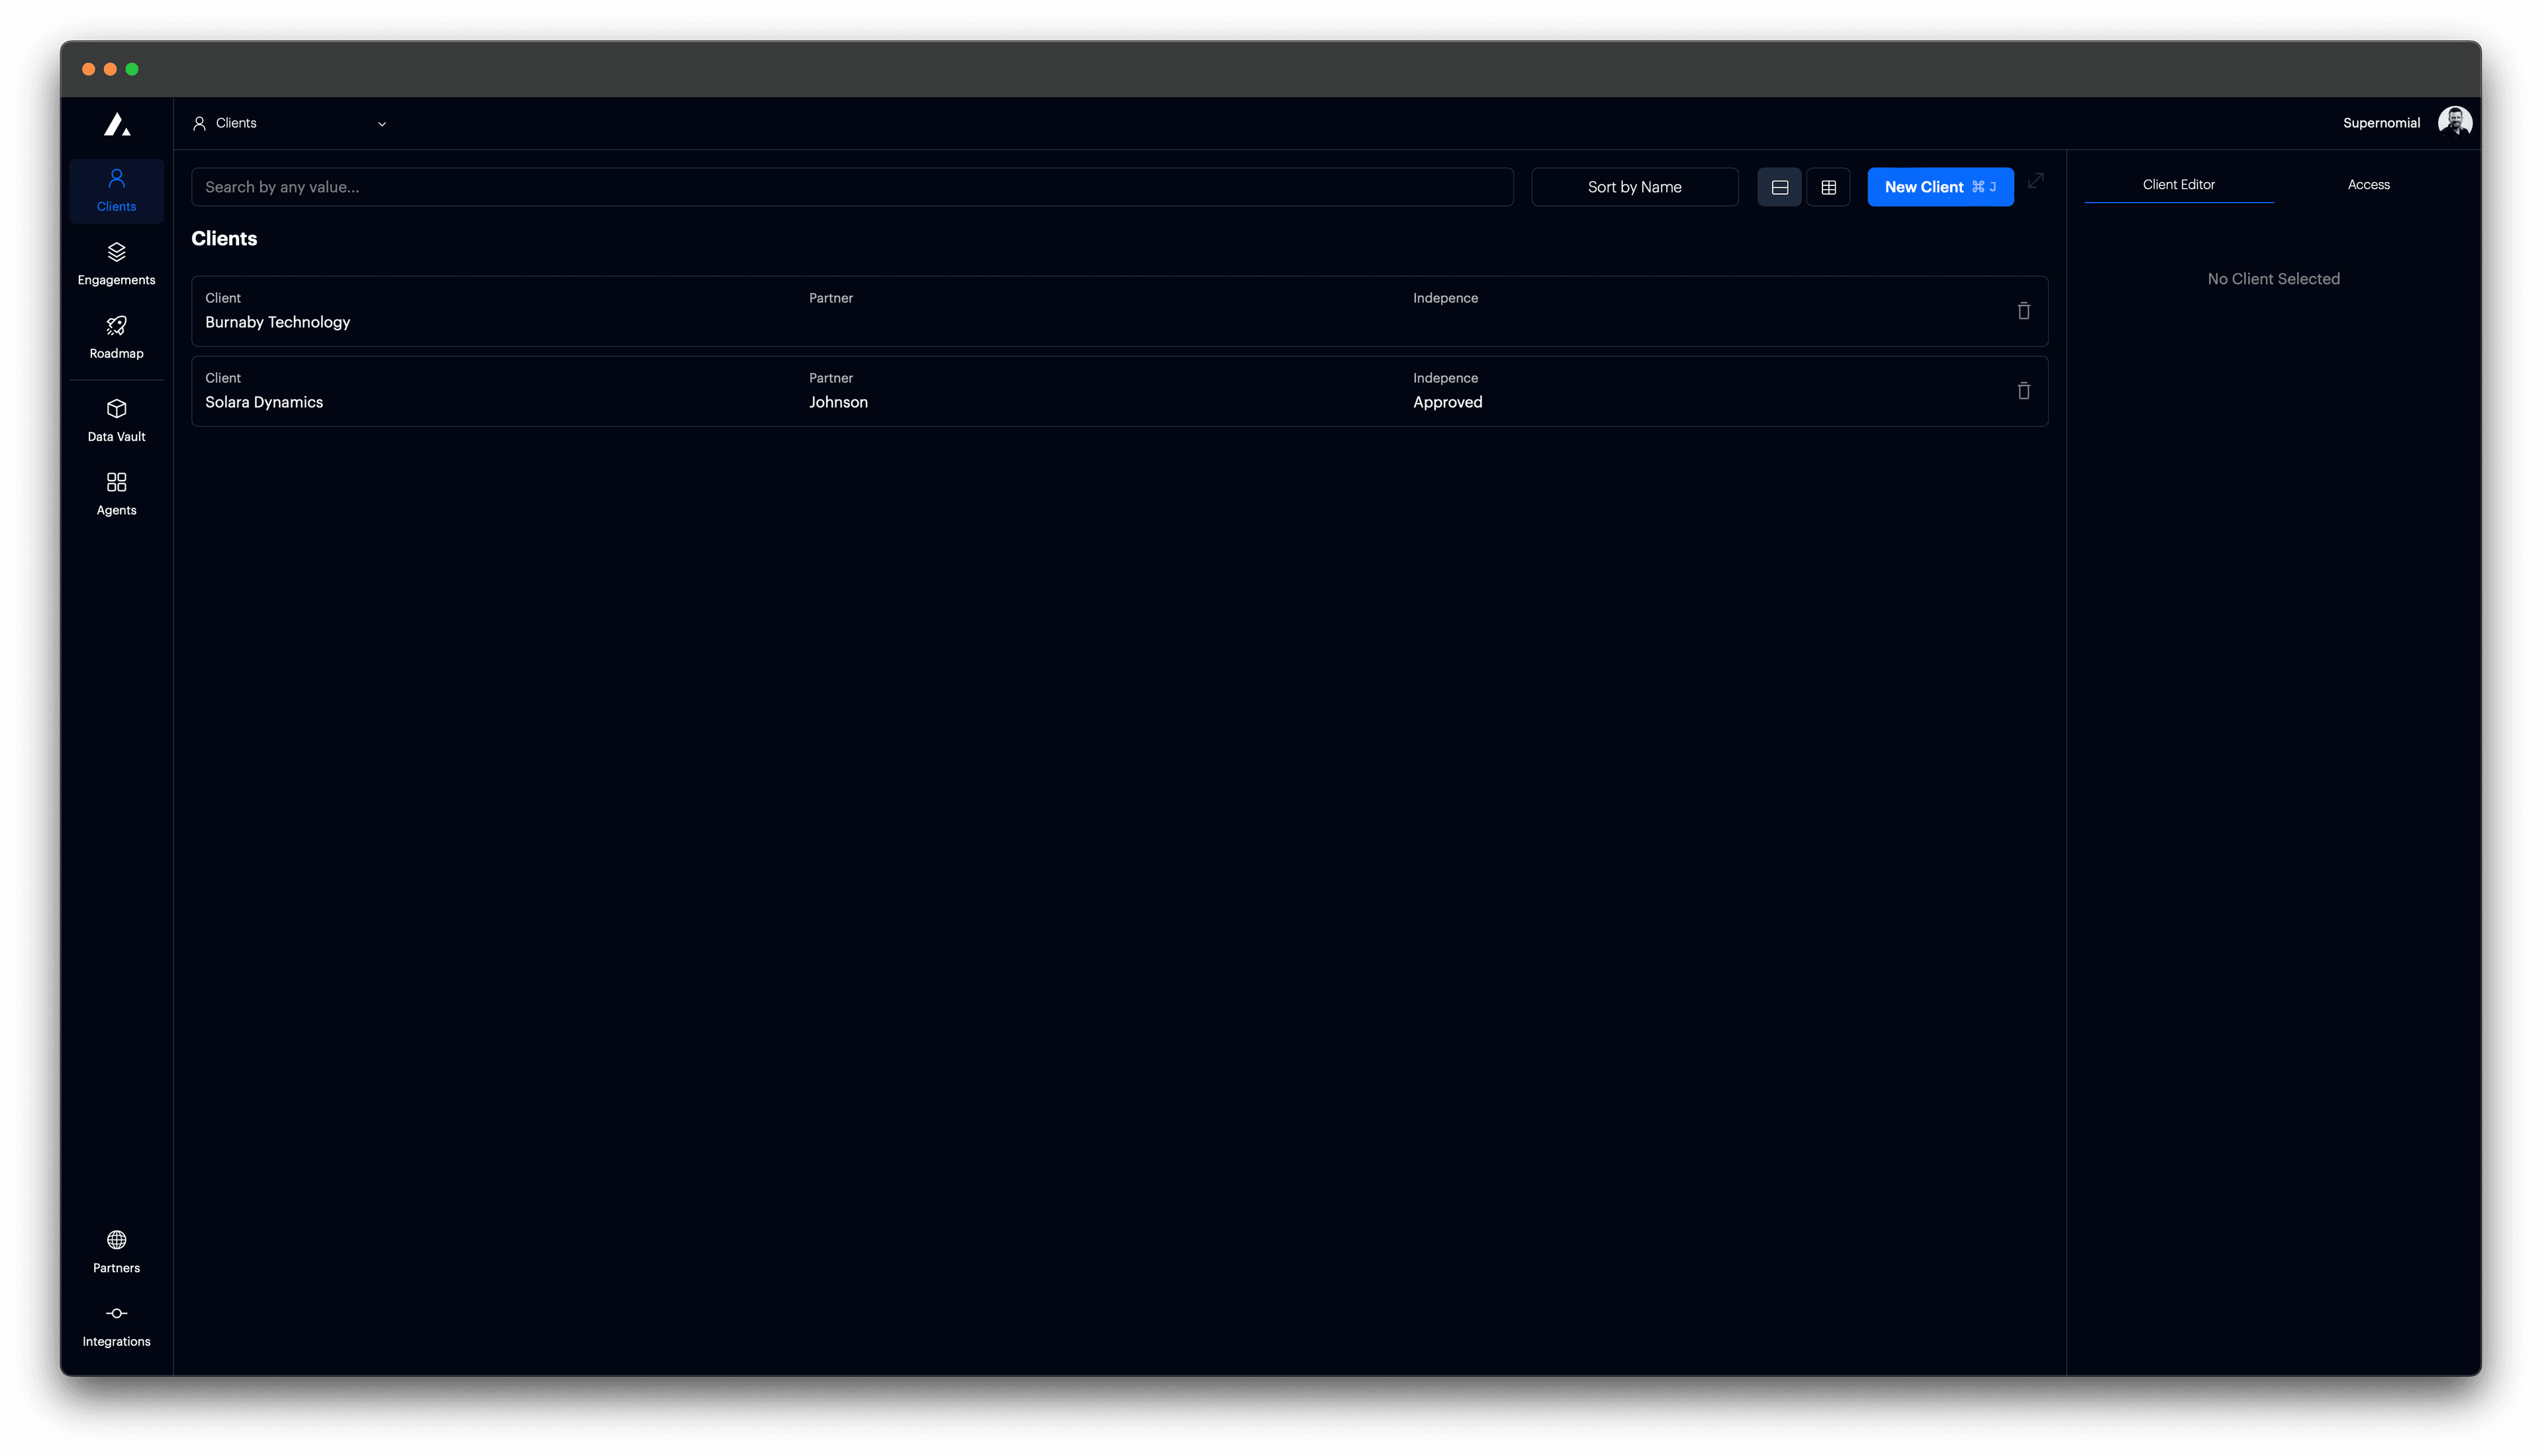Open the Integrations section
The width and height of the screenshot is (2542, 1456).
pos(116,1325)
